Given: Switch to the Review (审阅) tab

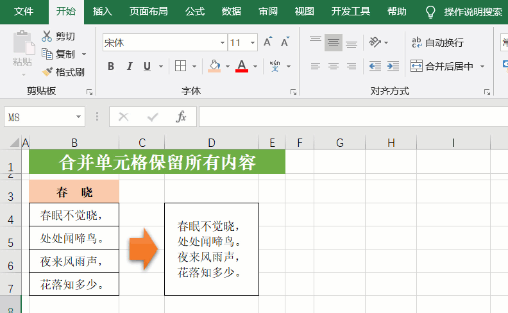Looking at the screenshot, I should pyautogui.click(x=268, y=12).
